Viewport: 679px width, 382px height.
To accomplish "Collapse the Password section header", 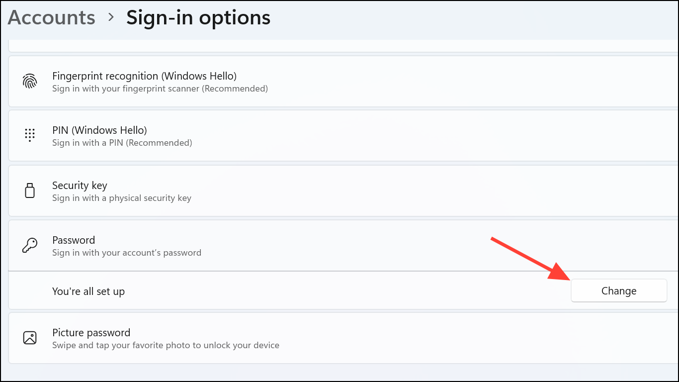I will 343,246.
